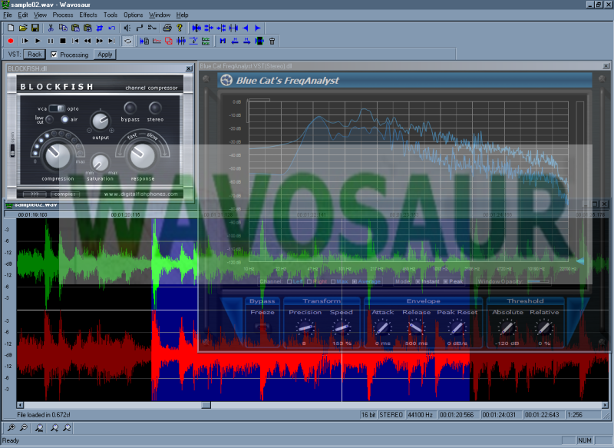The width and height of the screenshot is (614, 448).
Task: Toggle the Peak mode checkbox
Action: click(x=445, y=281)
